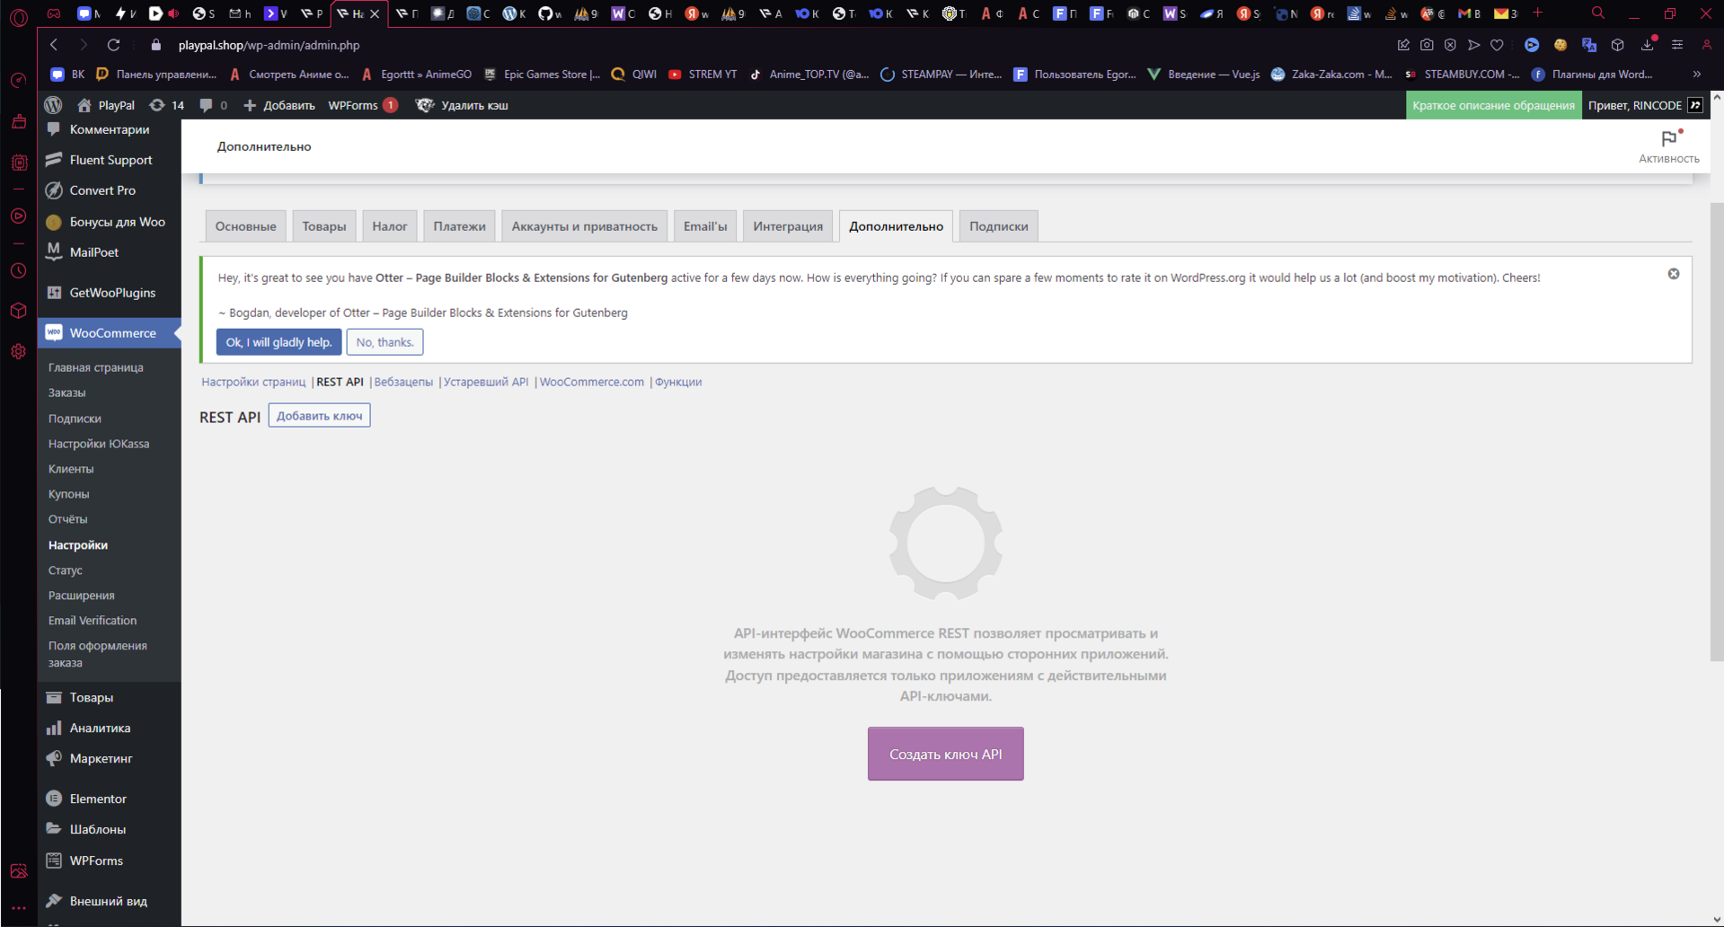Open Внешний вид sidebar menu
This screenshot has height=927, width=1724.
pos(110,901)
